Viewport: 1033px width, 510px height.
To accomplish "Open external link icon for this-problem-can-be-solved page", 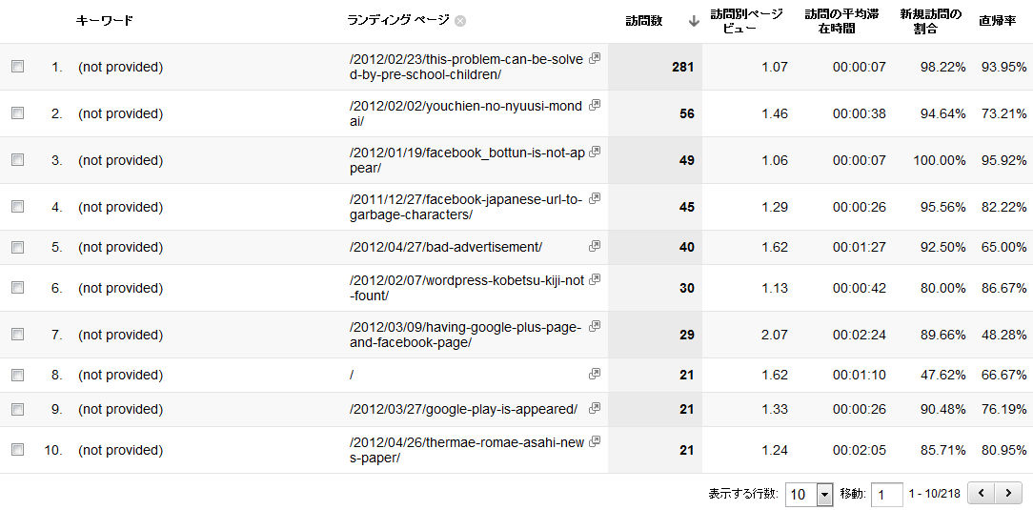I will [595, 58].
